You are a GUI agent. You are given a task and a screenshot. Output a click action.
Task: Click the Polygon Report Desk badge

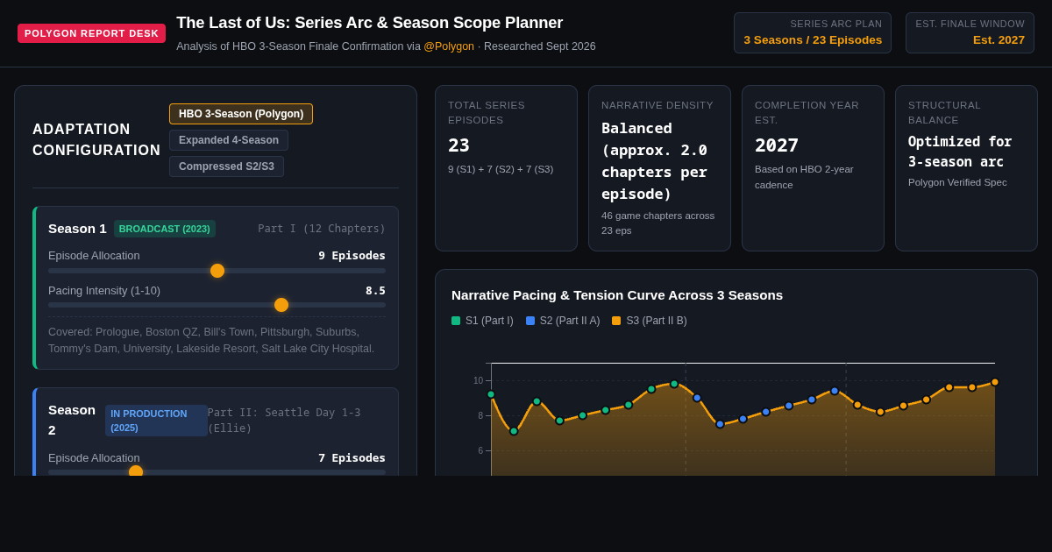click(91, 33)
